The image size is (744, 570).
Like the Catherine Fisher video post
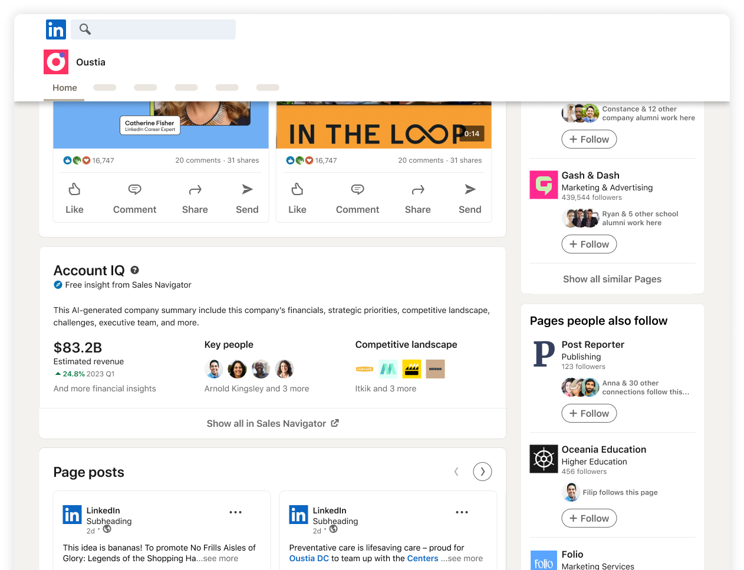(74, 199)
